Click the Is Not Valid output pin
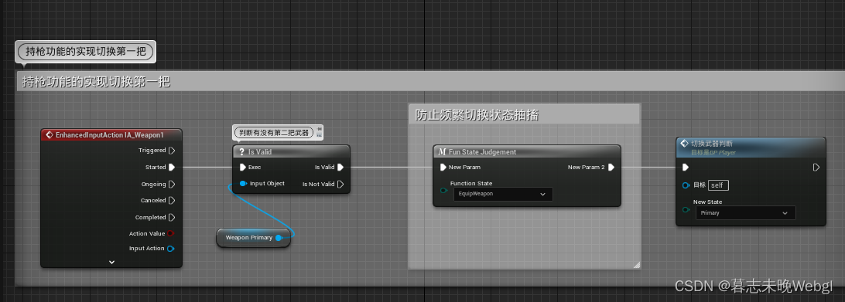Screen dimensions: 845x302 [340, 184]
